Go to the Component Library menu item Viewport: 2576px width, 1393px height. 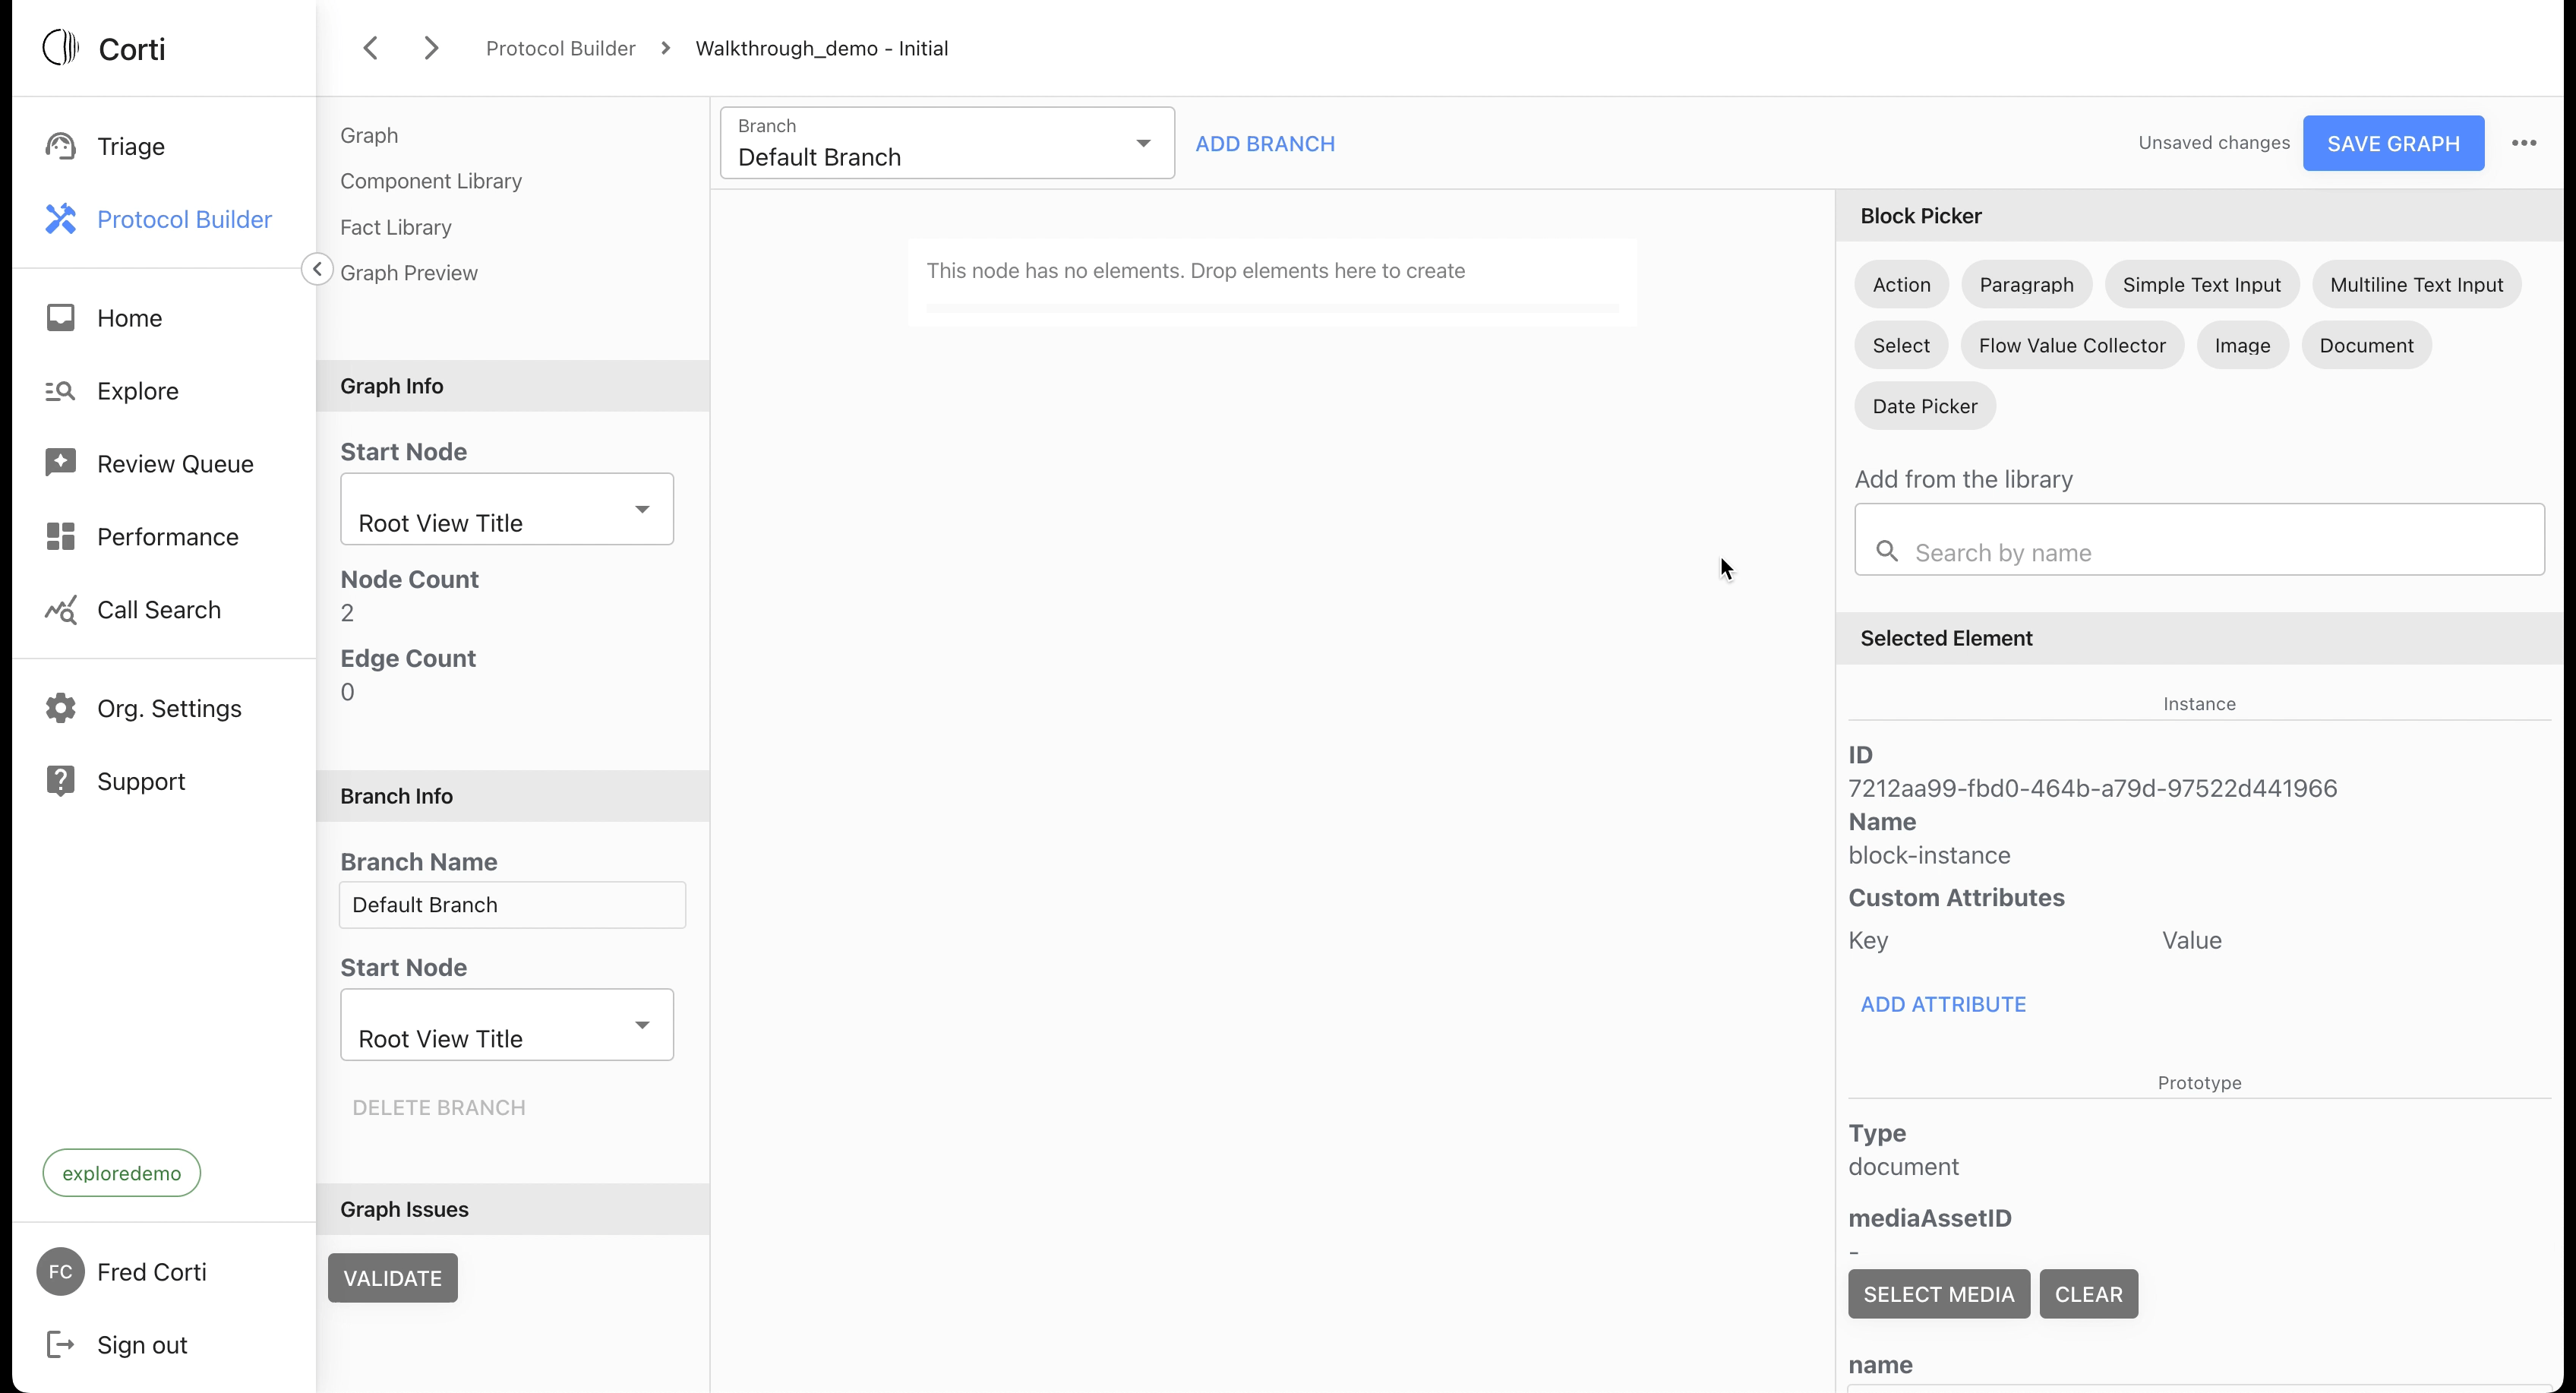(430, 181)
